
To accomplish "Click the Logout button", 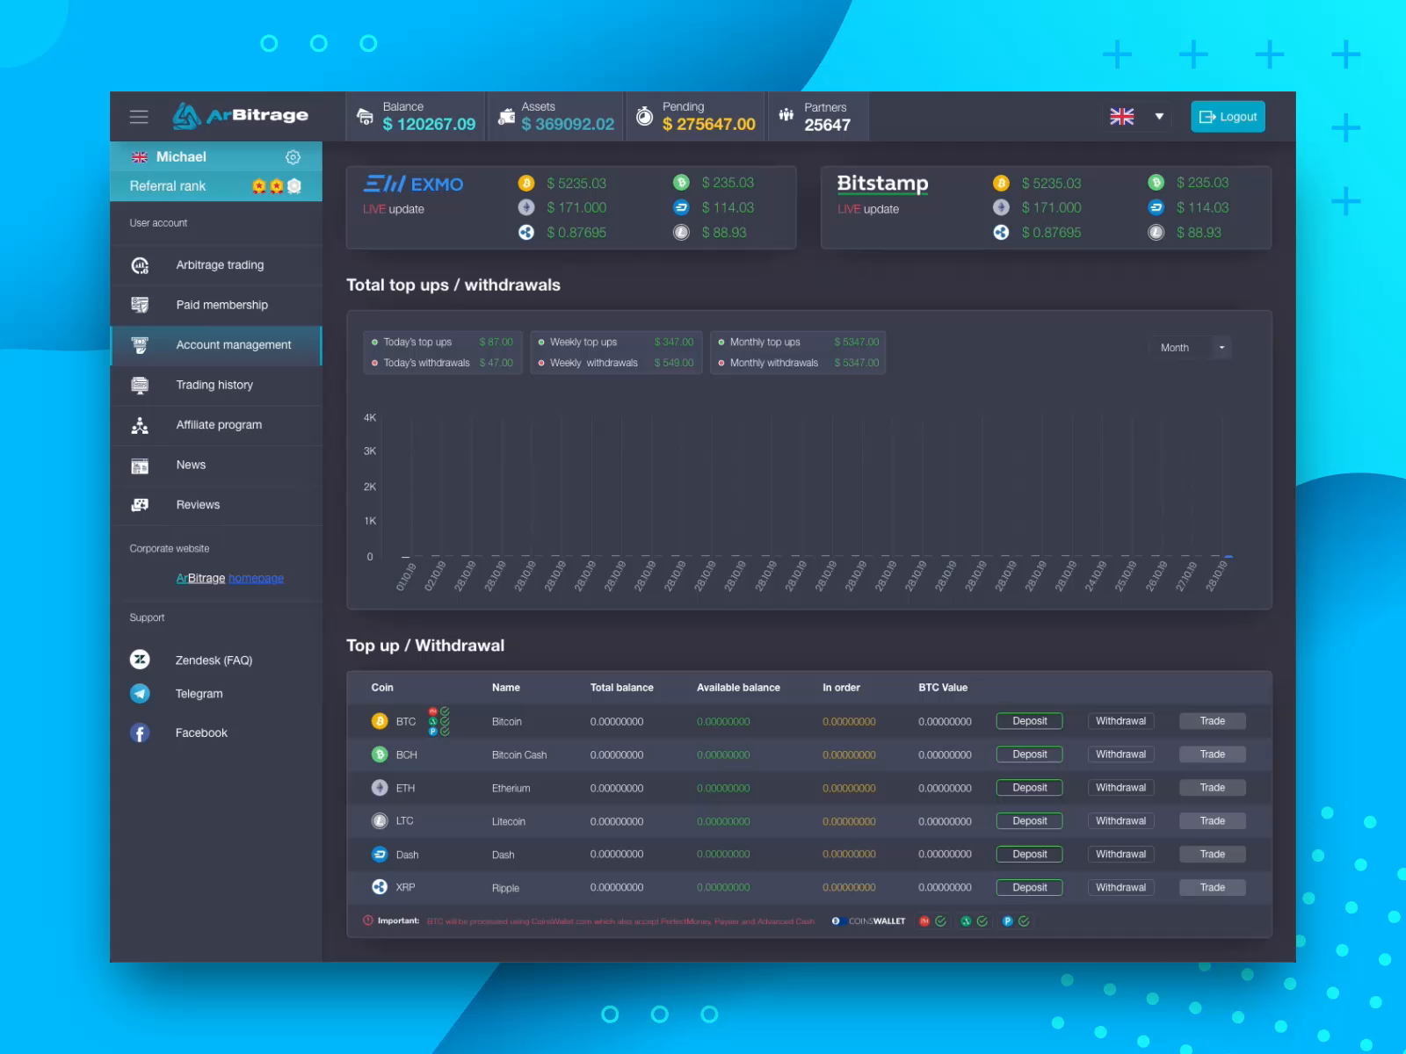I will point(1228,116).
